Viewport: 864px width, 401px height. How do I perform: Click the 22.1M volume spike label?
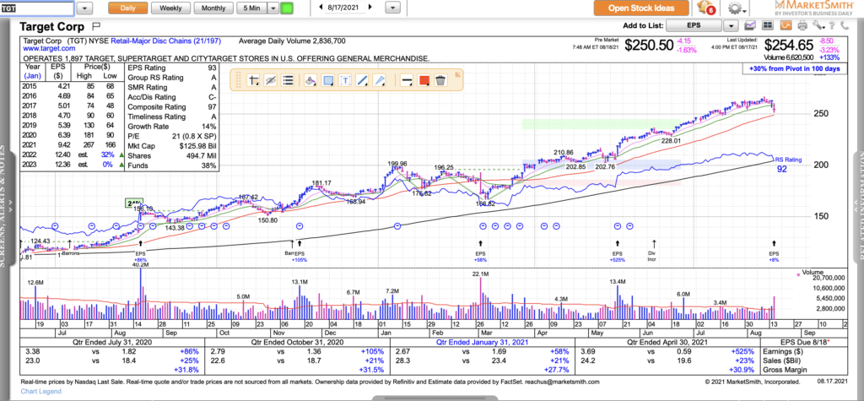click(480, 274)
